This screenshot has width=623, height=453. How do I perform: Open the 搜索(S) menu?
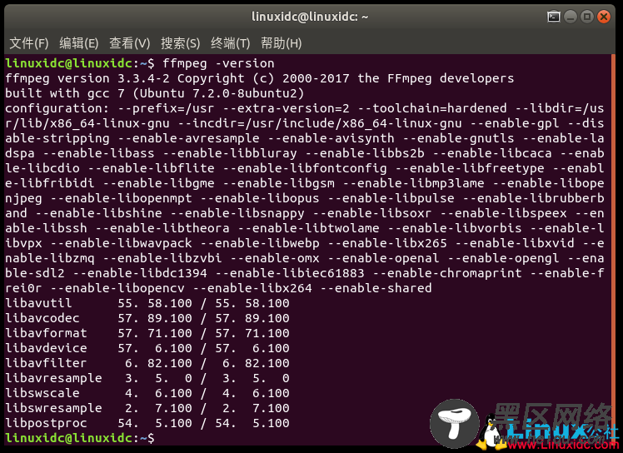[181, 43]
